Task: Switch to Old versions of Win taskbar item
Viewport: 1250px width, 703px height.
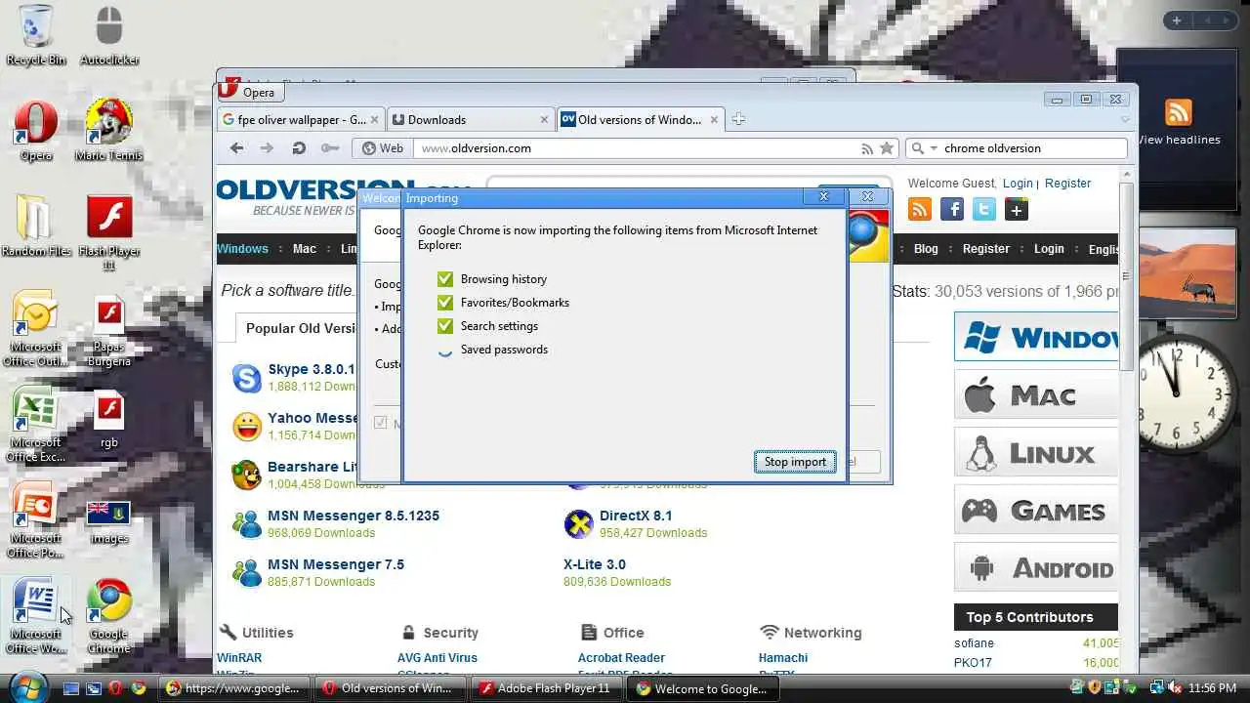Action: [388, 688]
